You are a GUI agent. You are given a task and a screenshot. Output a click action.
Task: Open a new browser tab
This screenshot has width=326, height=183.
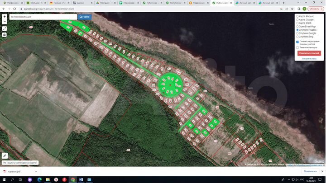pos(283,3)
